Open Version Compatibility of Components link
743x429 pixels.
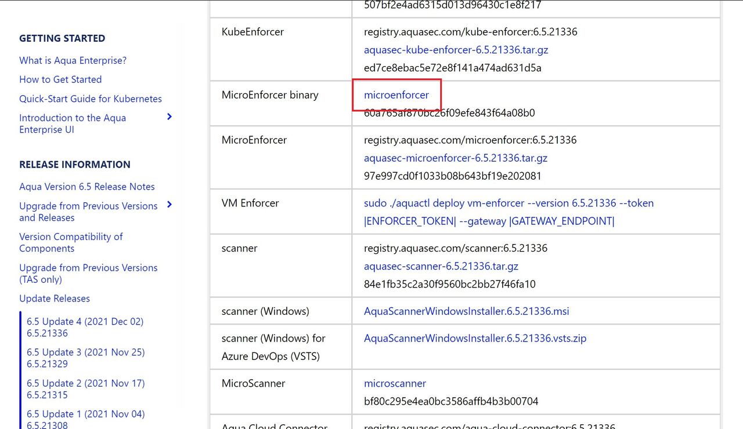tap(71, 242)
